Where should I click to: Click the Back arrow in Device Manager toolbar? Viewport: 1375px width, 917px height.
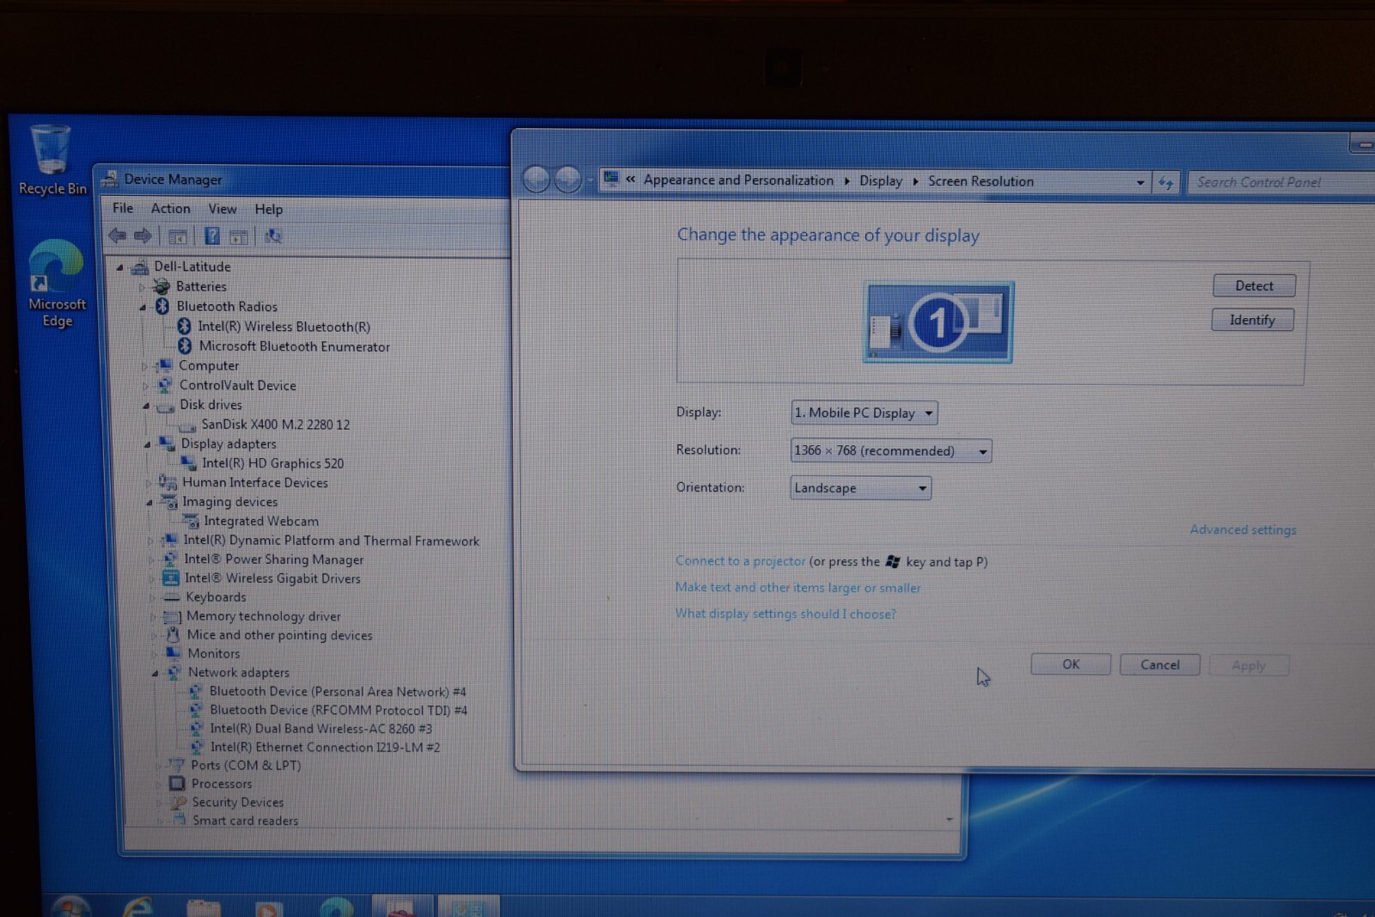coord(118,235)
